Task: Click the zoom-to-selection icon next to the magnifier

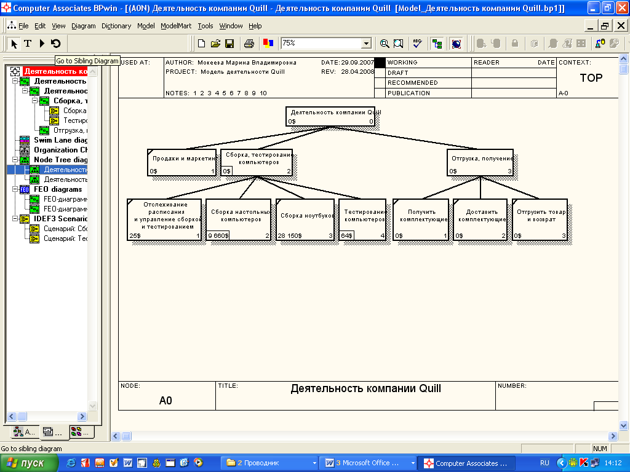Action: coord(398,44)
